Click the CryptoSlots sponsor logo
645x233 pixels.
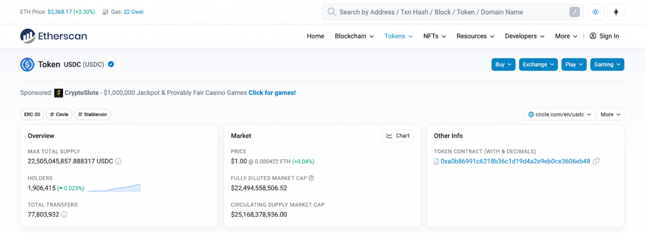[x=59, y=93]
